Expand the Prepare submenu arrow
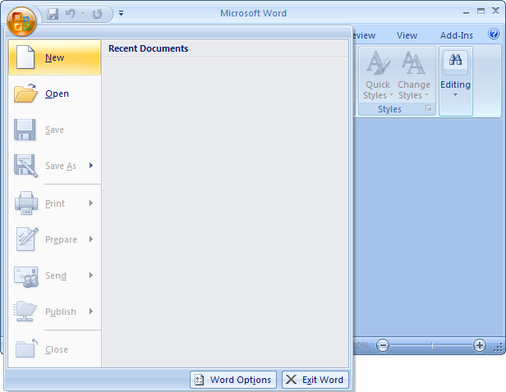 point(91,239)
